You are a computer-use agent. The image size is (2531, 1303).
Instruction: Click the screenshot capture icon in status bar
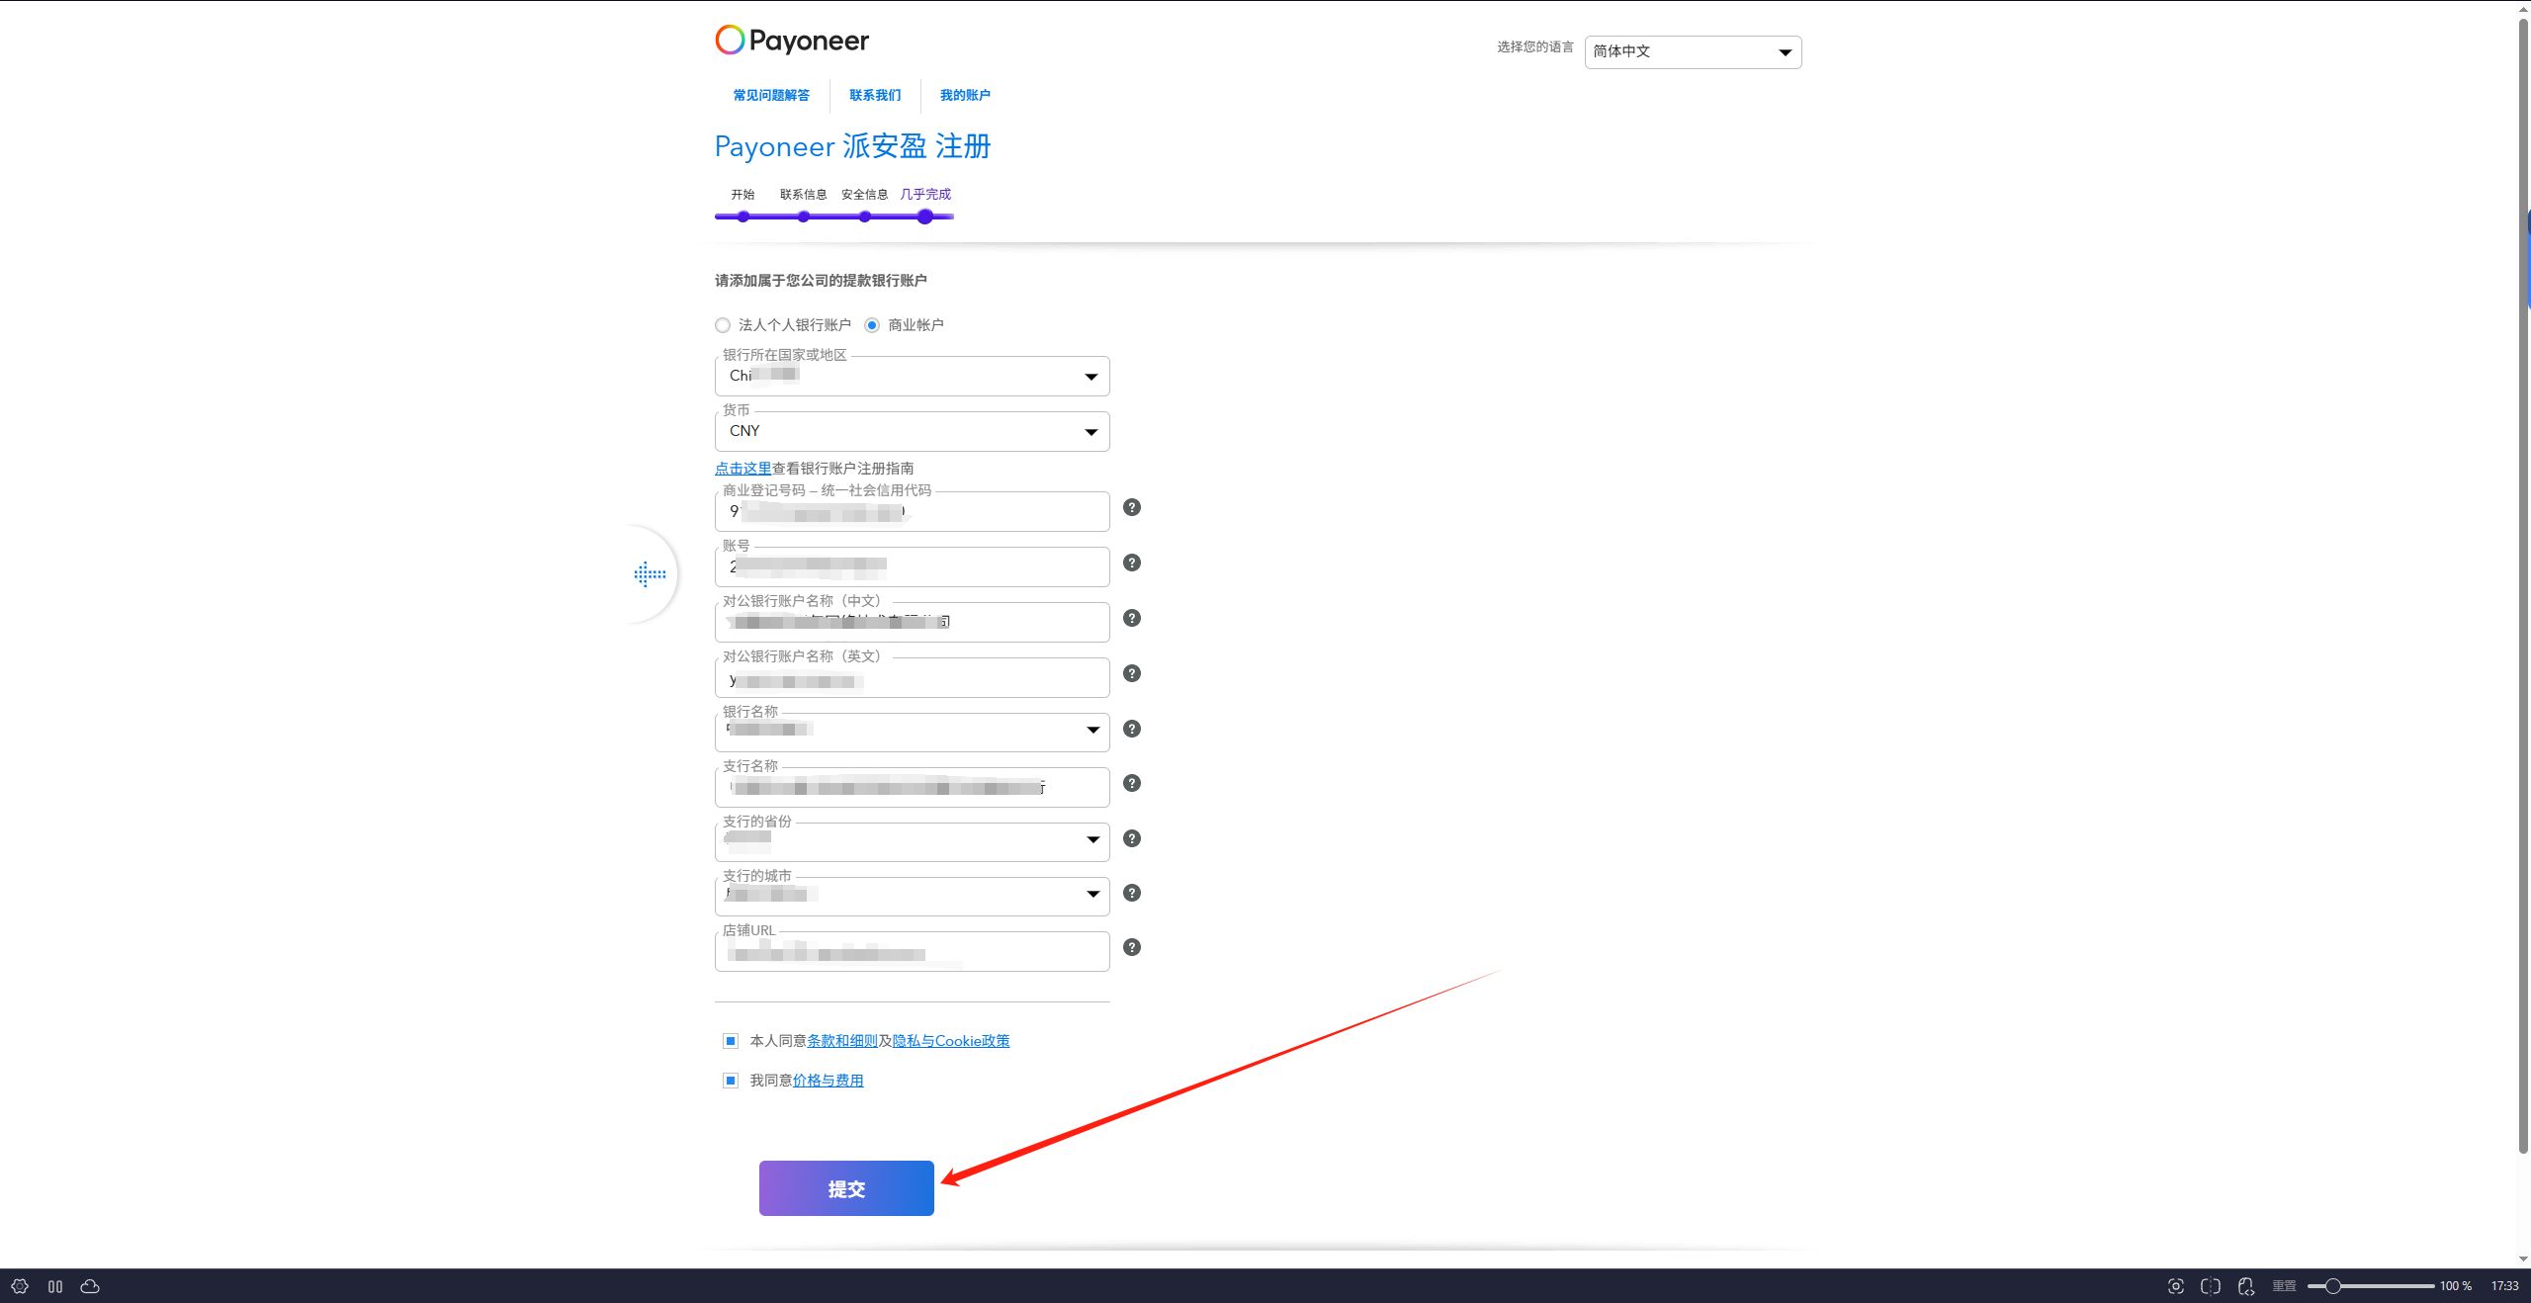(x=2175, y=1286)
